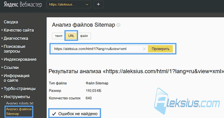The width and height of the screenshot is (224, 118).
Task: Open Анализ файлов Sitemap in sidebar
Action: 19,111
